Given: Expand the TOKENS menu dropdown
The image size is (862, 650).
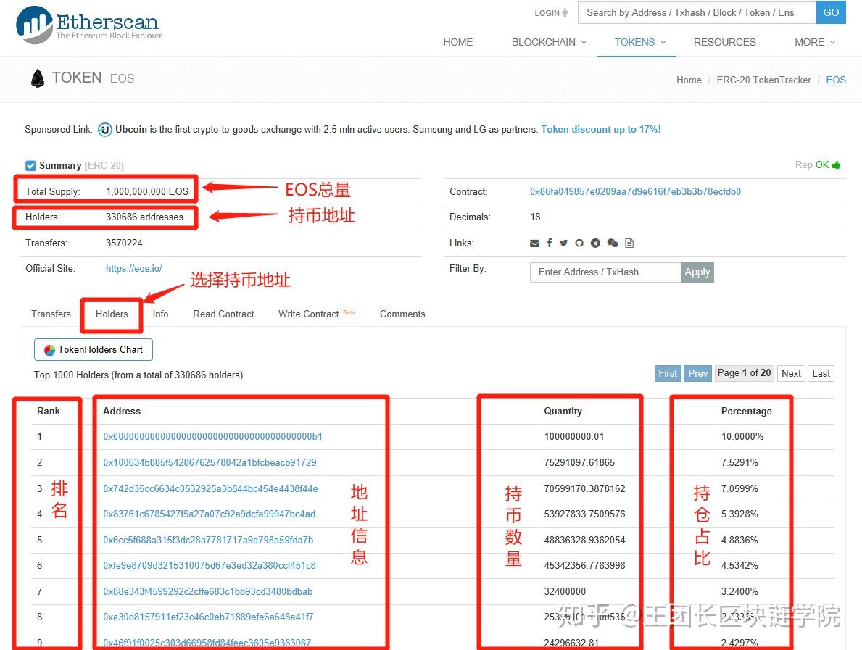Looking at the screenshot, I should tap(639, 42).
